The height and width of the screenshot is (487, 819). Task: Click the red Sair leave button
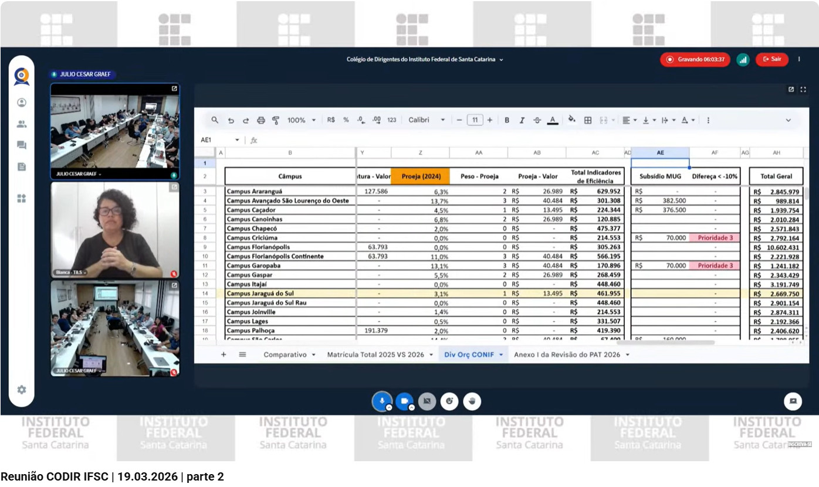[x=771, y=59]
